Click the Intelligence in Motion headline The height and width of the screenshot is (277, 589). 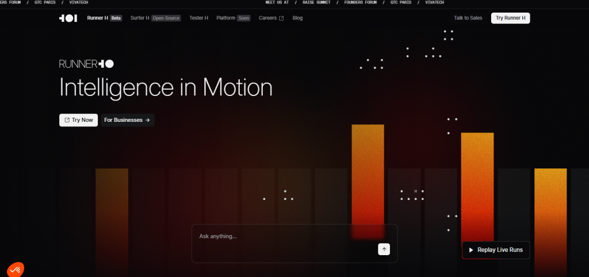[166, 89]
